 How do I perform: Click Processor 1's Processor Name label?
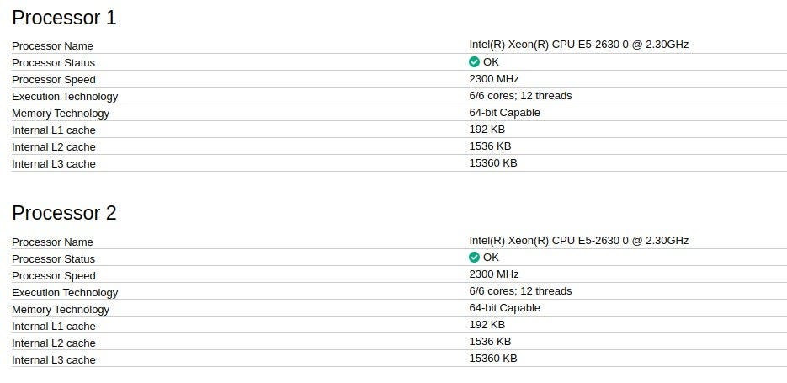(52, 45)
